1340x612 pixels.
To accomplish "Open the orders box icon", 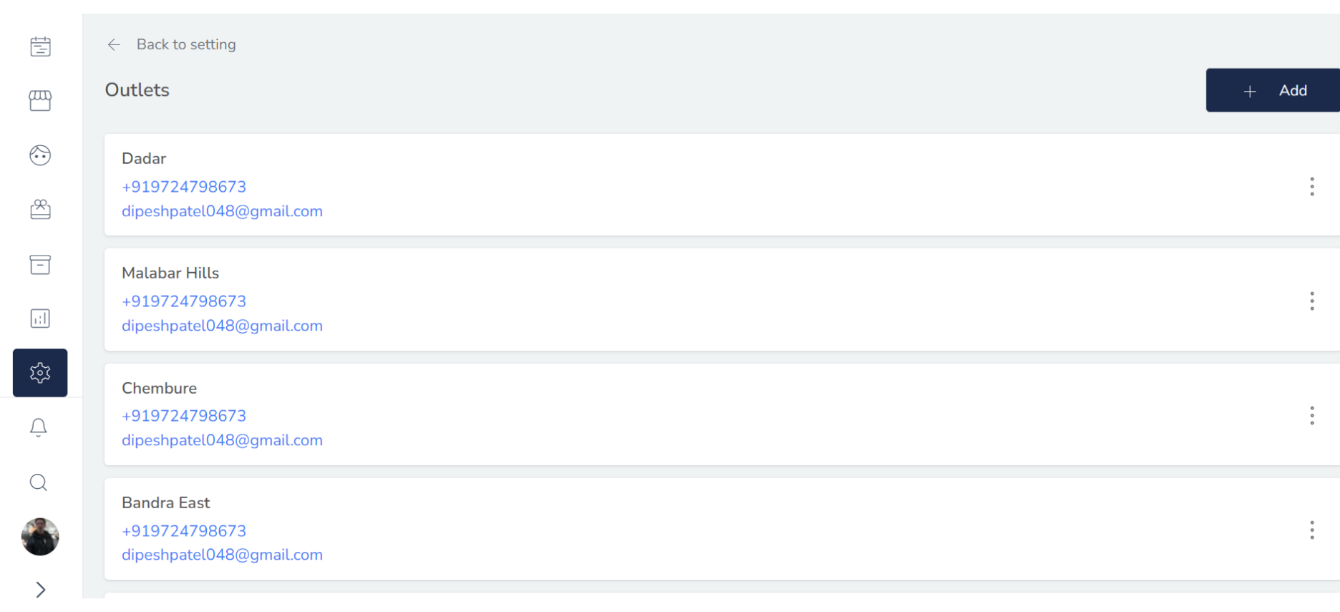I will (x=40, y=264).
